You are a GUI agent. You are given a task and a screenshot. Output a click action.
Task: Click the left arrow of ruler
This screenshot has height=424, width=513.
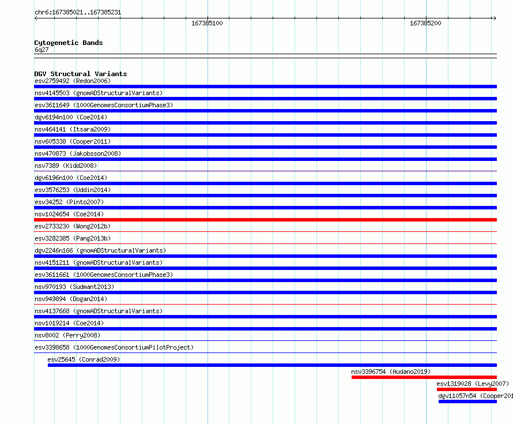pyautogui.click(x=36, y=18)
